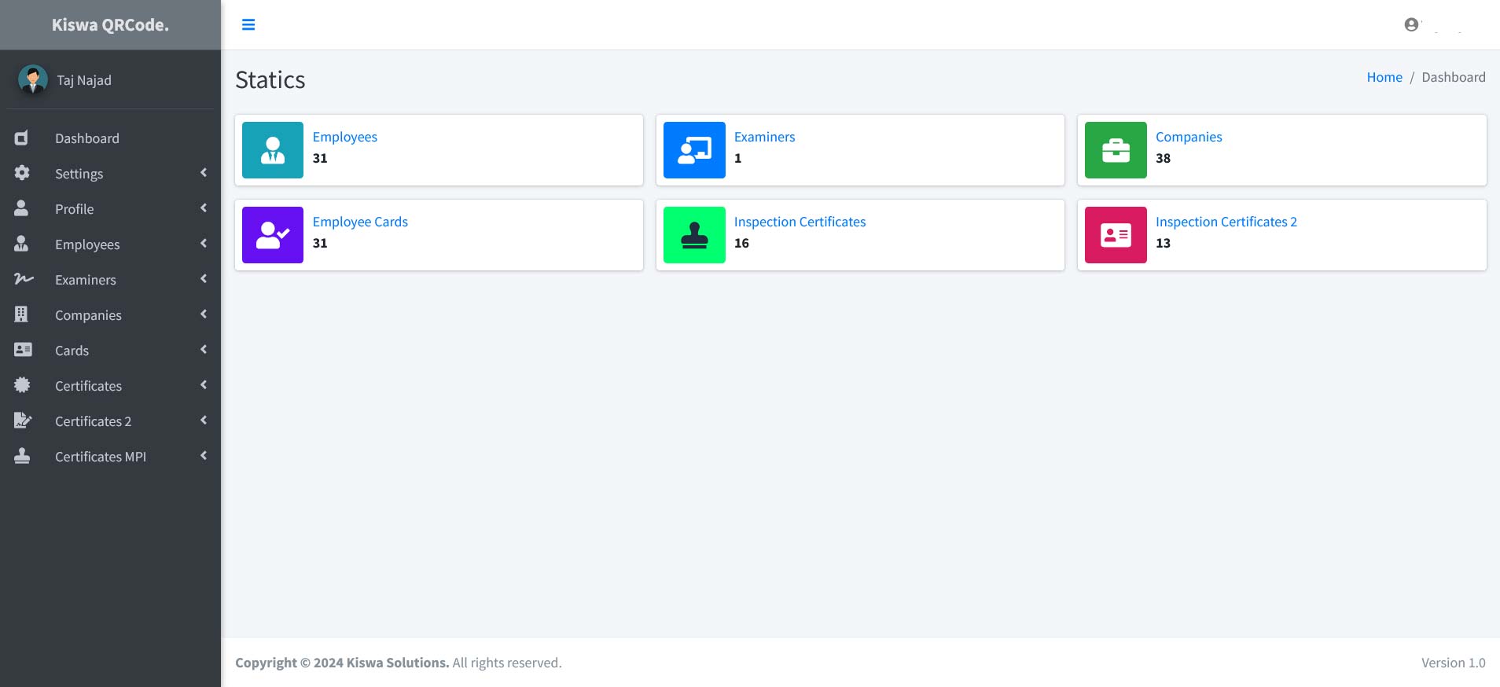Expand the Settings menu chevron
1500x687 pixels.
tap(204, 173)
